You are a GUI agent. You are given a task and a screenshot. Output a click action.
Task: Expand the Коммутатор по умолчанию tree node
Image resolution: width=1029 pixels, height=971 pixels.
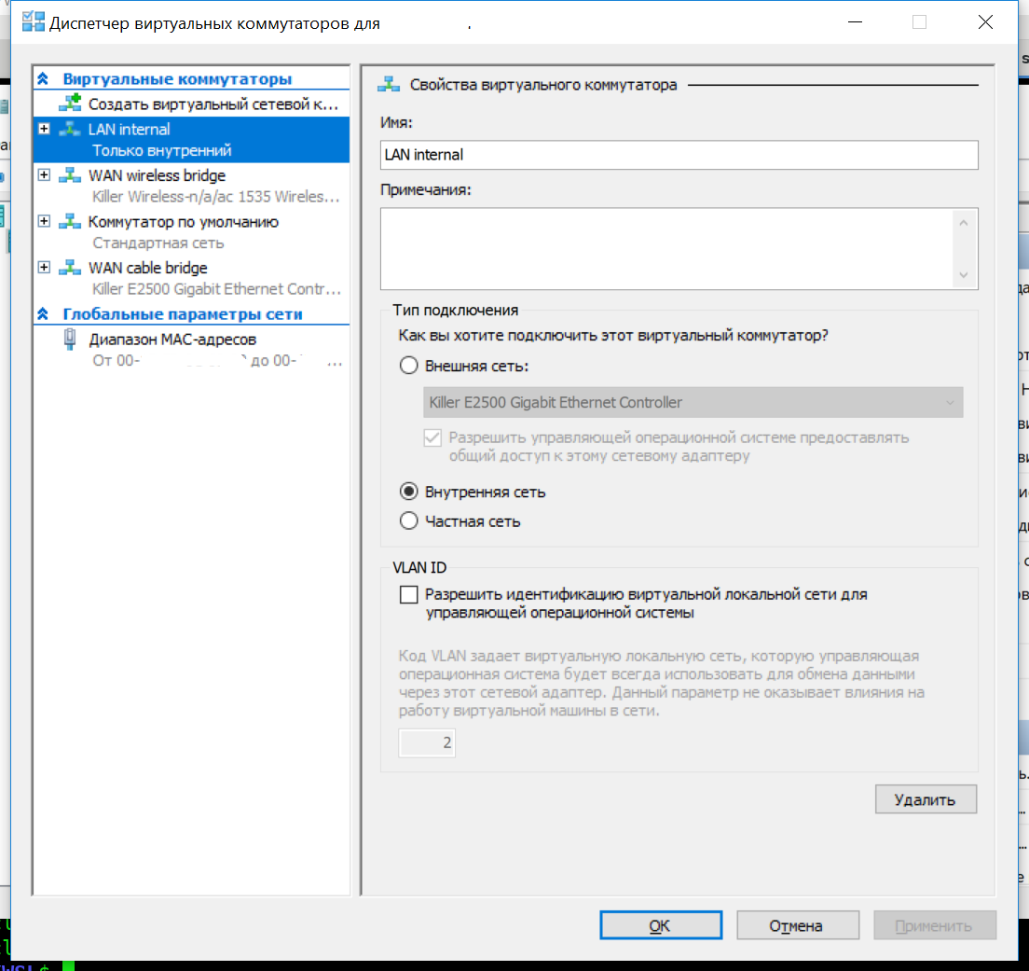click(44, 220)
